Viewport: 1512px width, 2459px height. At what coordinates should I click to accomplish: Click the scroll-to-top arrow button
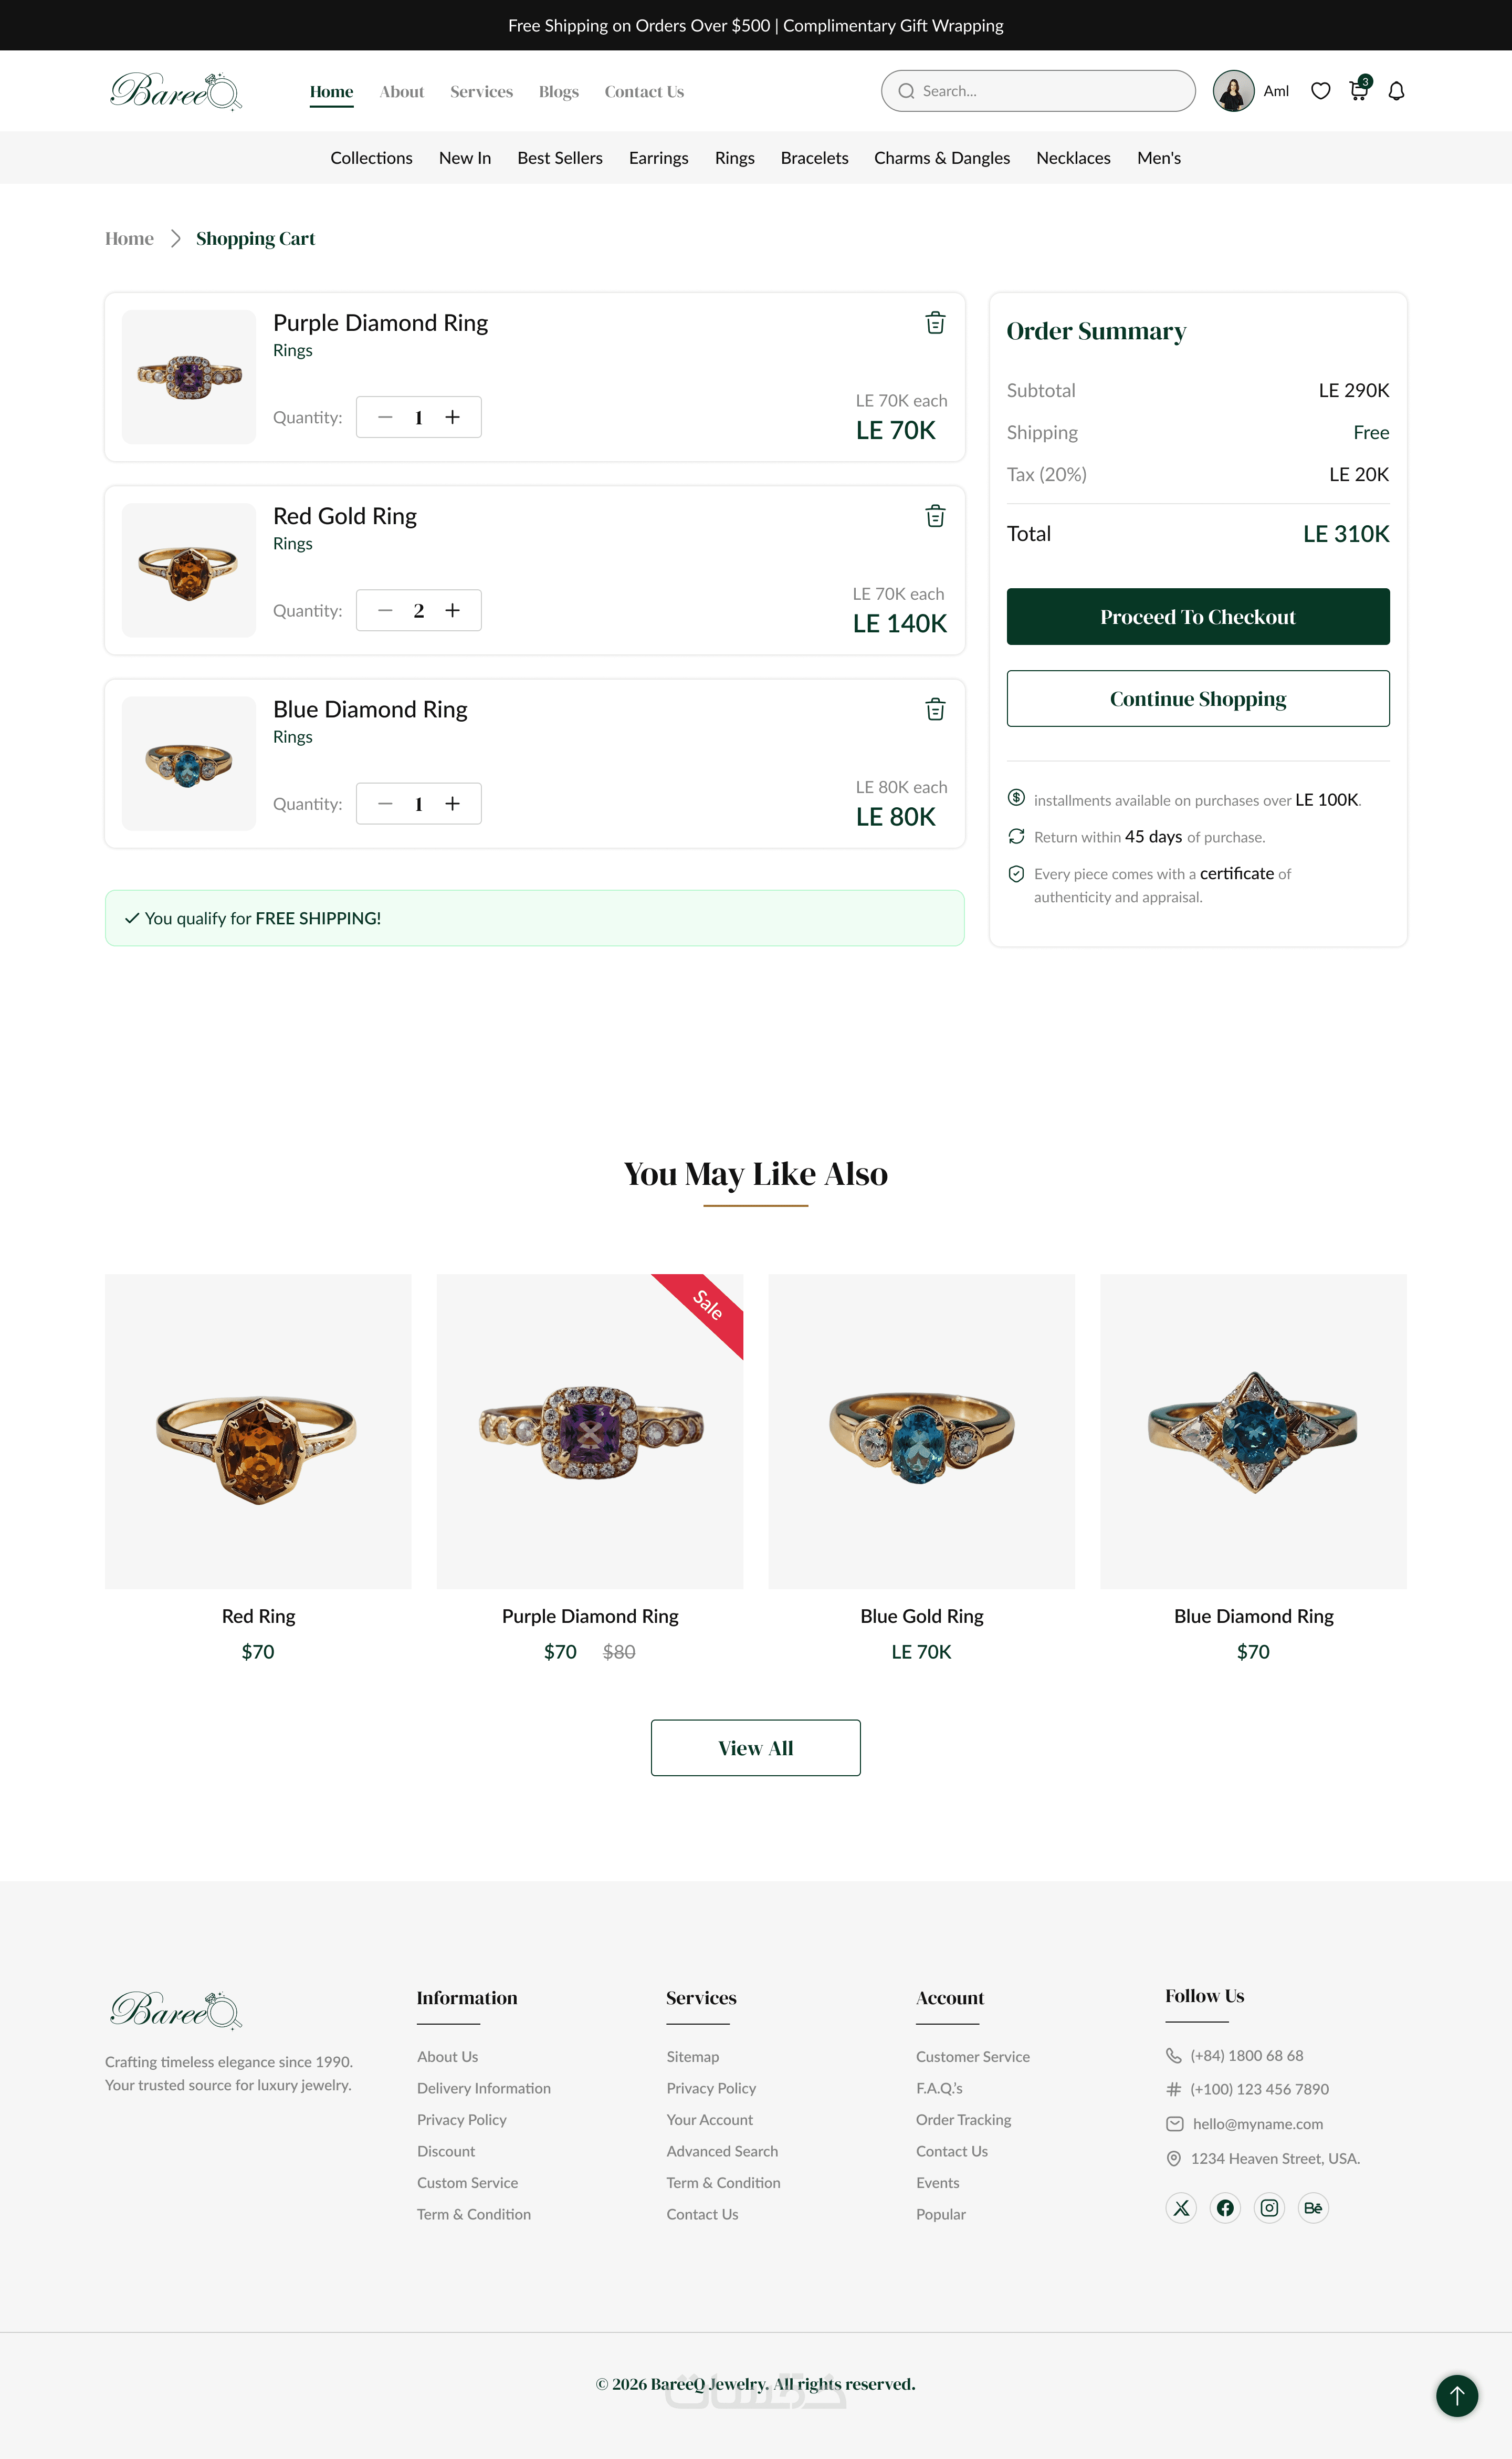[x=1456, y=2395]
